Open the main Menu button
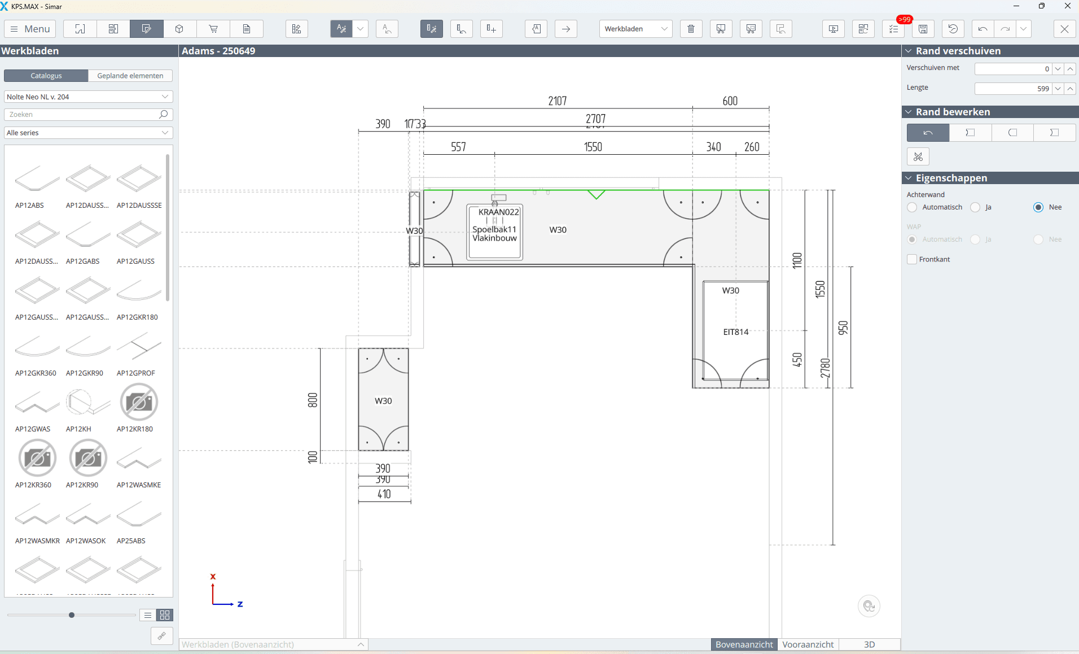 tap(30, 29)
